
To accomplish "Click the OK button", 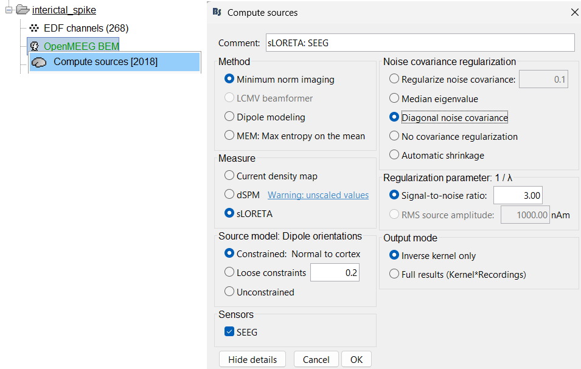I will coord(356,359).
